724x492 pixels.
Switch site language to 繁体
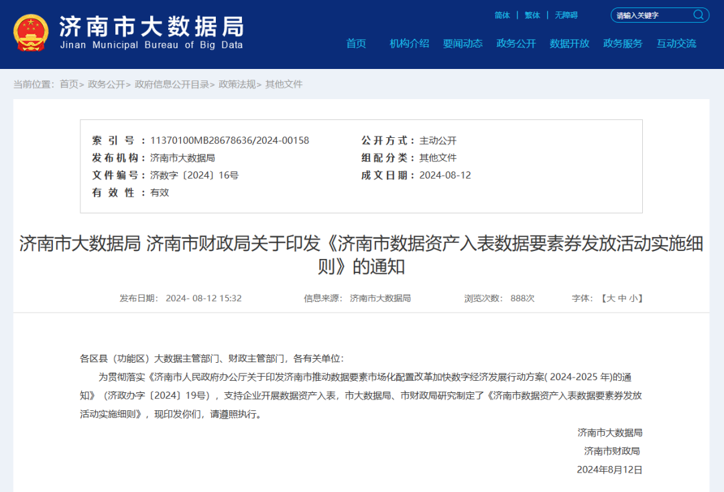[x=532, y=15]
